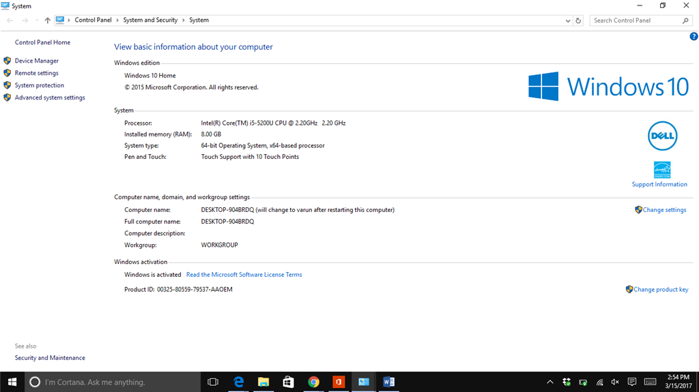This screenshot has width=699, height=392.
Task: Open Security and Maintenance link
Action: [x=50, y=358]
